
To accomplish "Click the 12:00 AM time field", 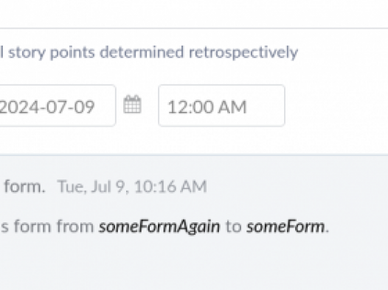I will (221, 106).
